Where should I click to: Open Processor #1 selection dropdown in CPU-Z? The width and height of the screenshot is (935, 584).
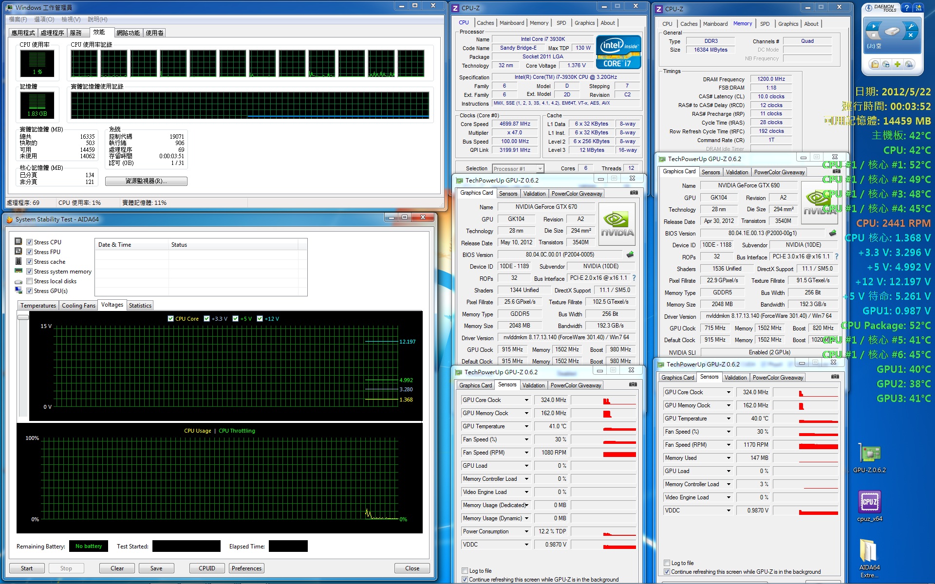tap(518, 168)
